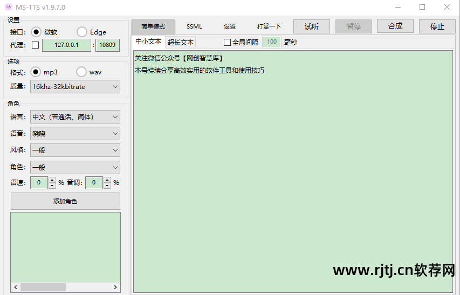
Task: Click the text line 关注微信公众号【网创智慧库】
Action: point(179,58)
